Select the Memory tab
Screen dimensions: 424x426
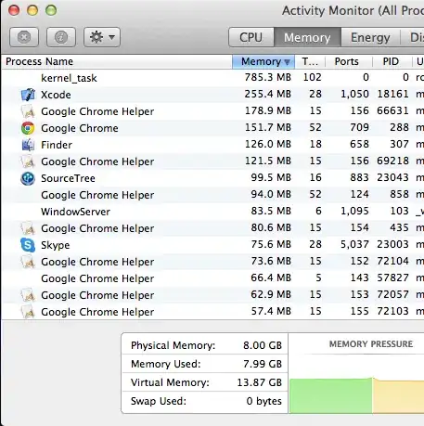(307, 37)
